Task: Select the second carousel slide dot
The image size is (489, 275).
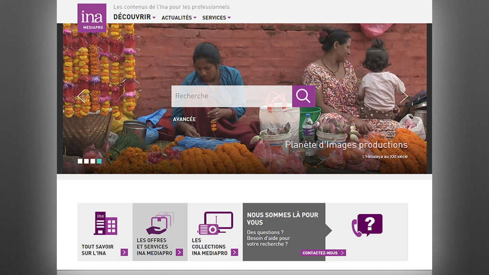Action: (x=86, y=161)
